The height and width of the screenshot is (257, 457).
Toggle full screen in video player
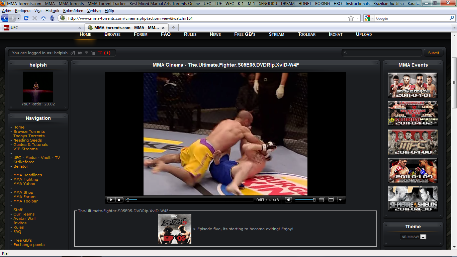(331, 200)
